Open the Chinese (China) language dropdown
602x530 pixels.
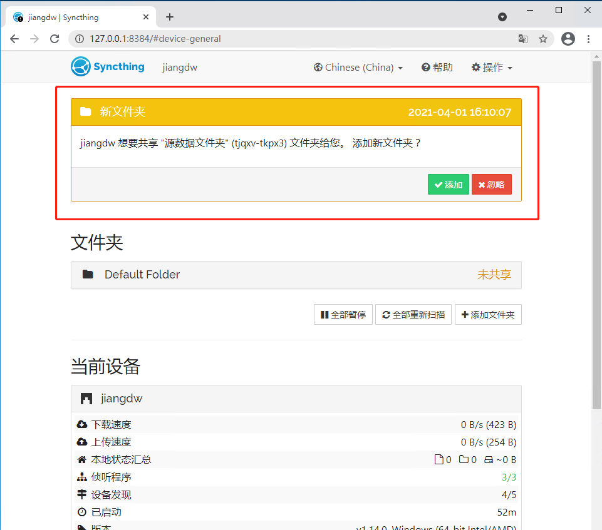pos(357,67)
